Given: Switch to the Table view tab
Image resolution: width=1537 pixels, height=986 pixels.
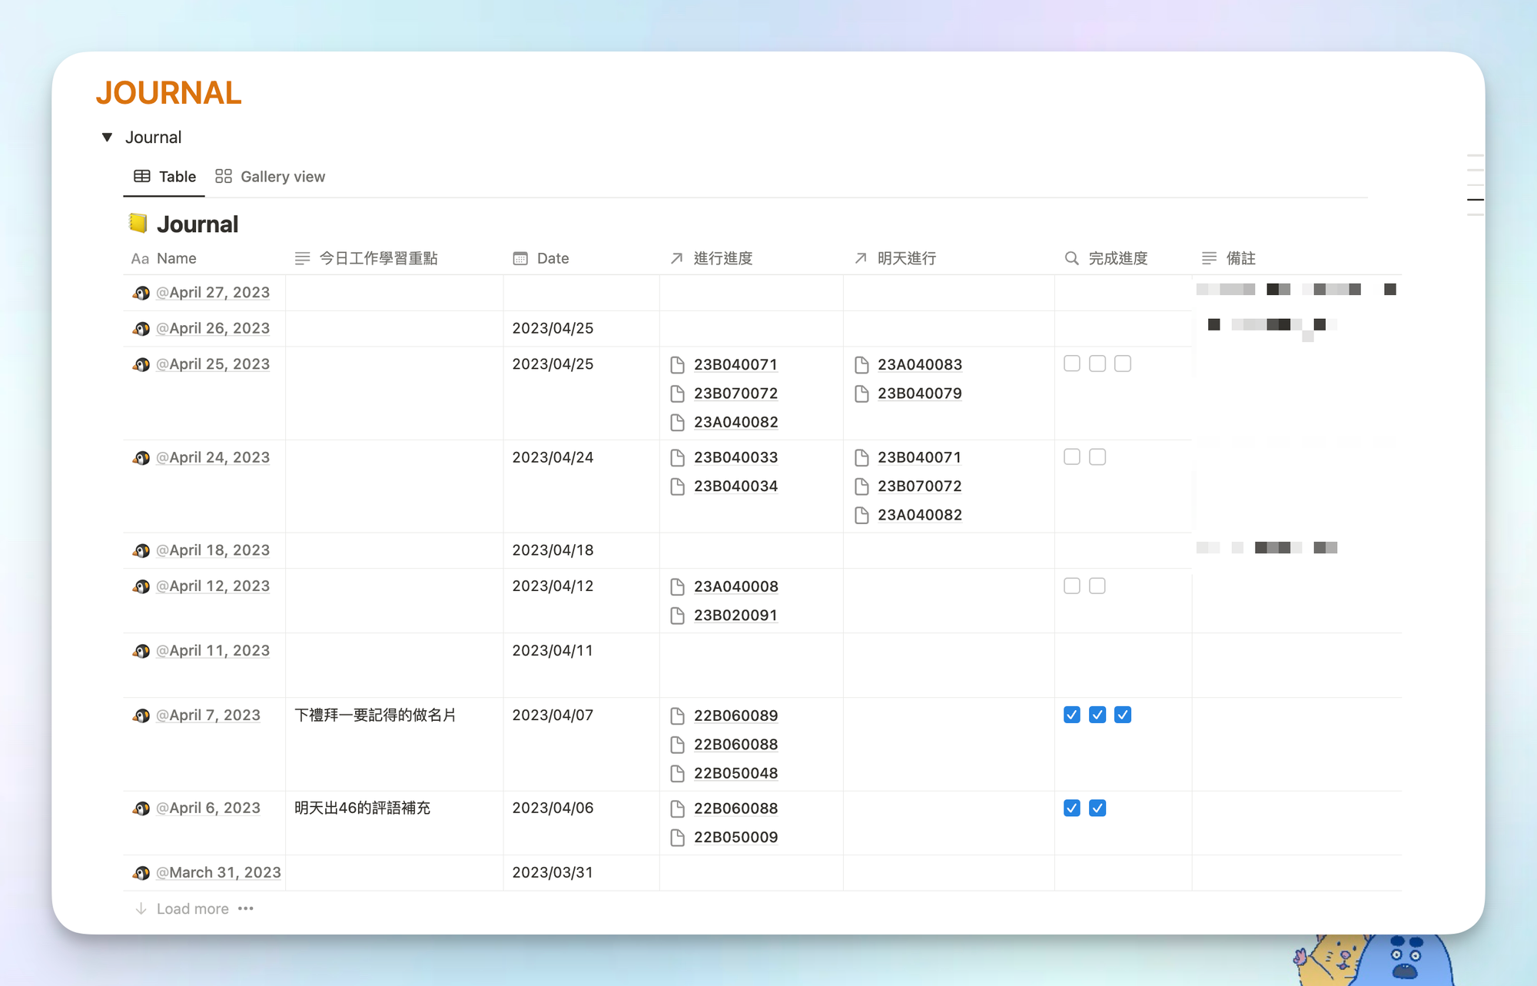Looking at the screenshot, I should point(164,177).
